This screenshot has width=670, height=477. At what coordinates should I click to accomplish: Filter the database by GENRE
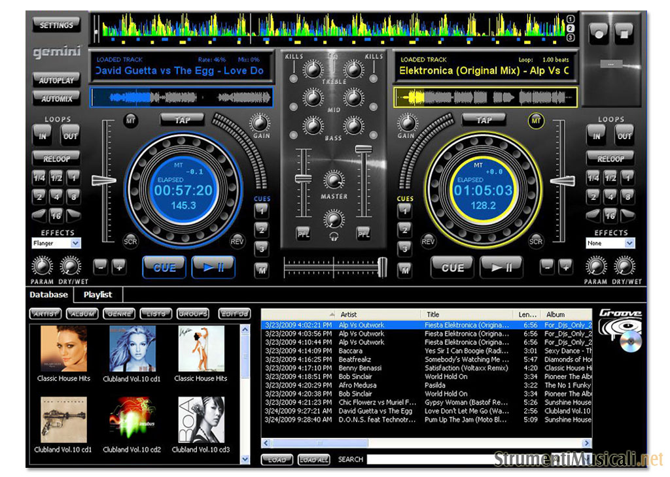coord(119,314)
